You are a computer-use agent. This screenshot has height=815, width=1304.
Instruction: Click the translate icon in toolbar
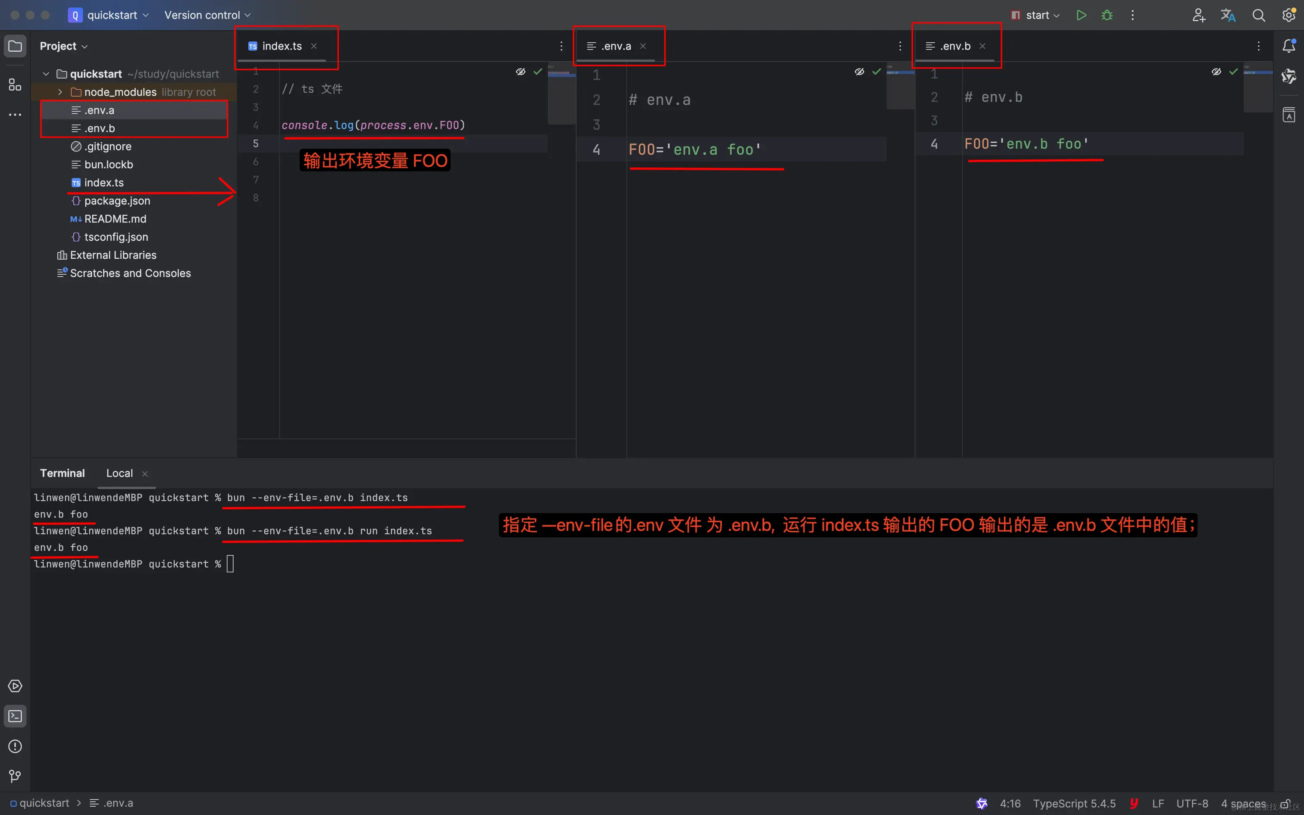click(x=1228, y=15)
